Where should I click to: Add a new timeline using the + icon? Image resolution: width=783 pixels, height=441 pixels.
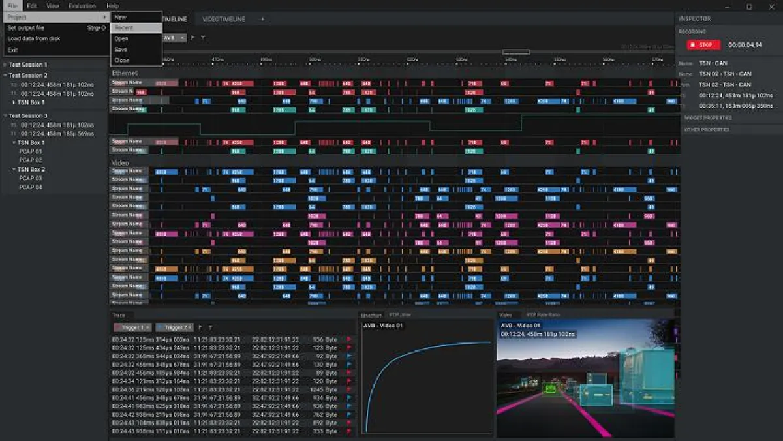tap(262, 19)
